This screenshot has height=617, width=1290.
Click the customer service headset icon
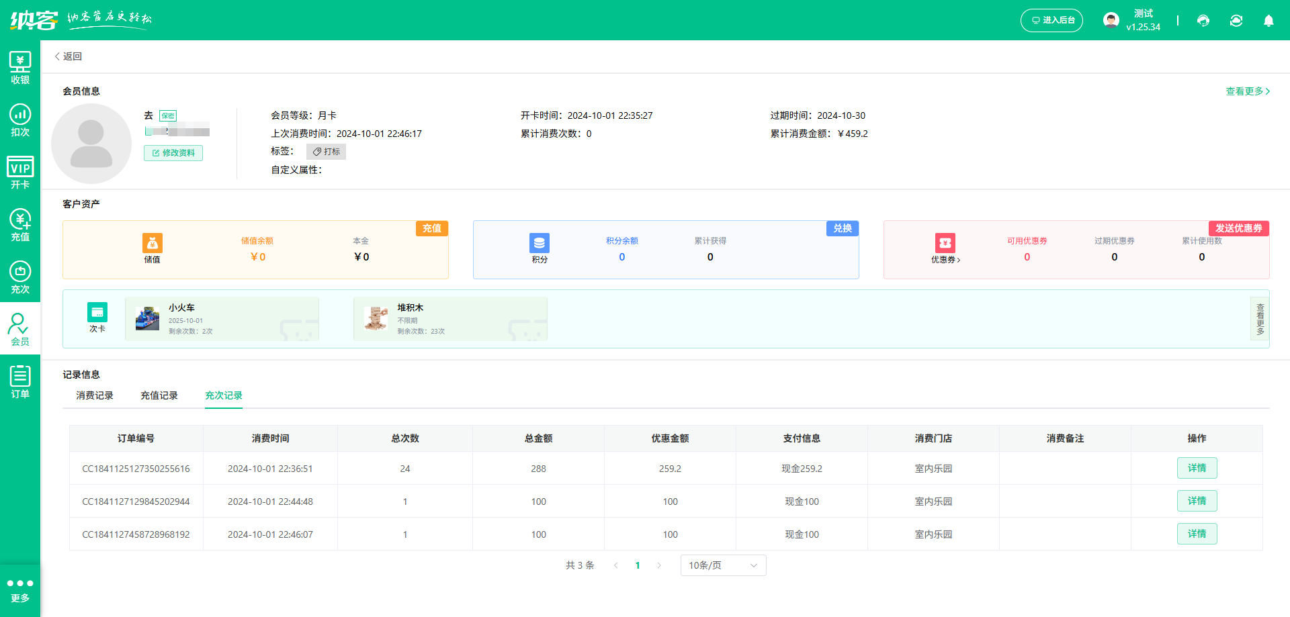click(x=1203, y=21)
